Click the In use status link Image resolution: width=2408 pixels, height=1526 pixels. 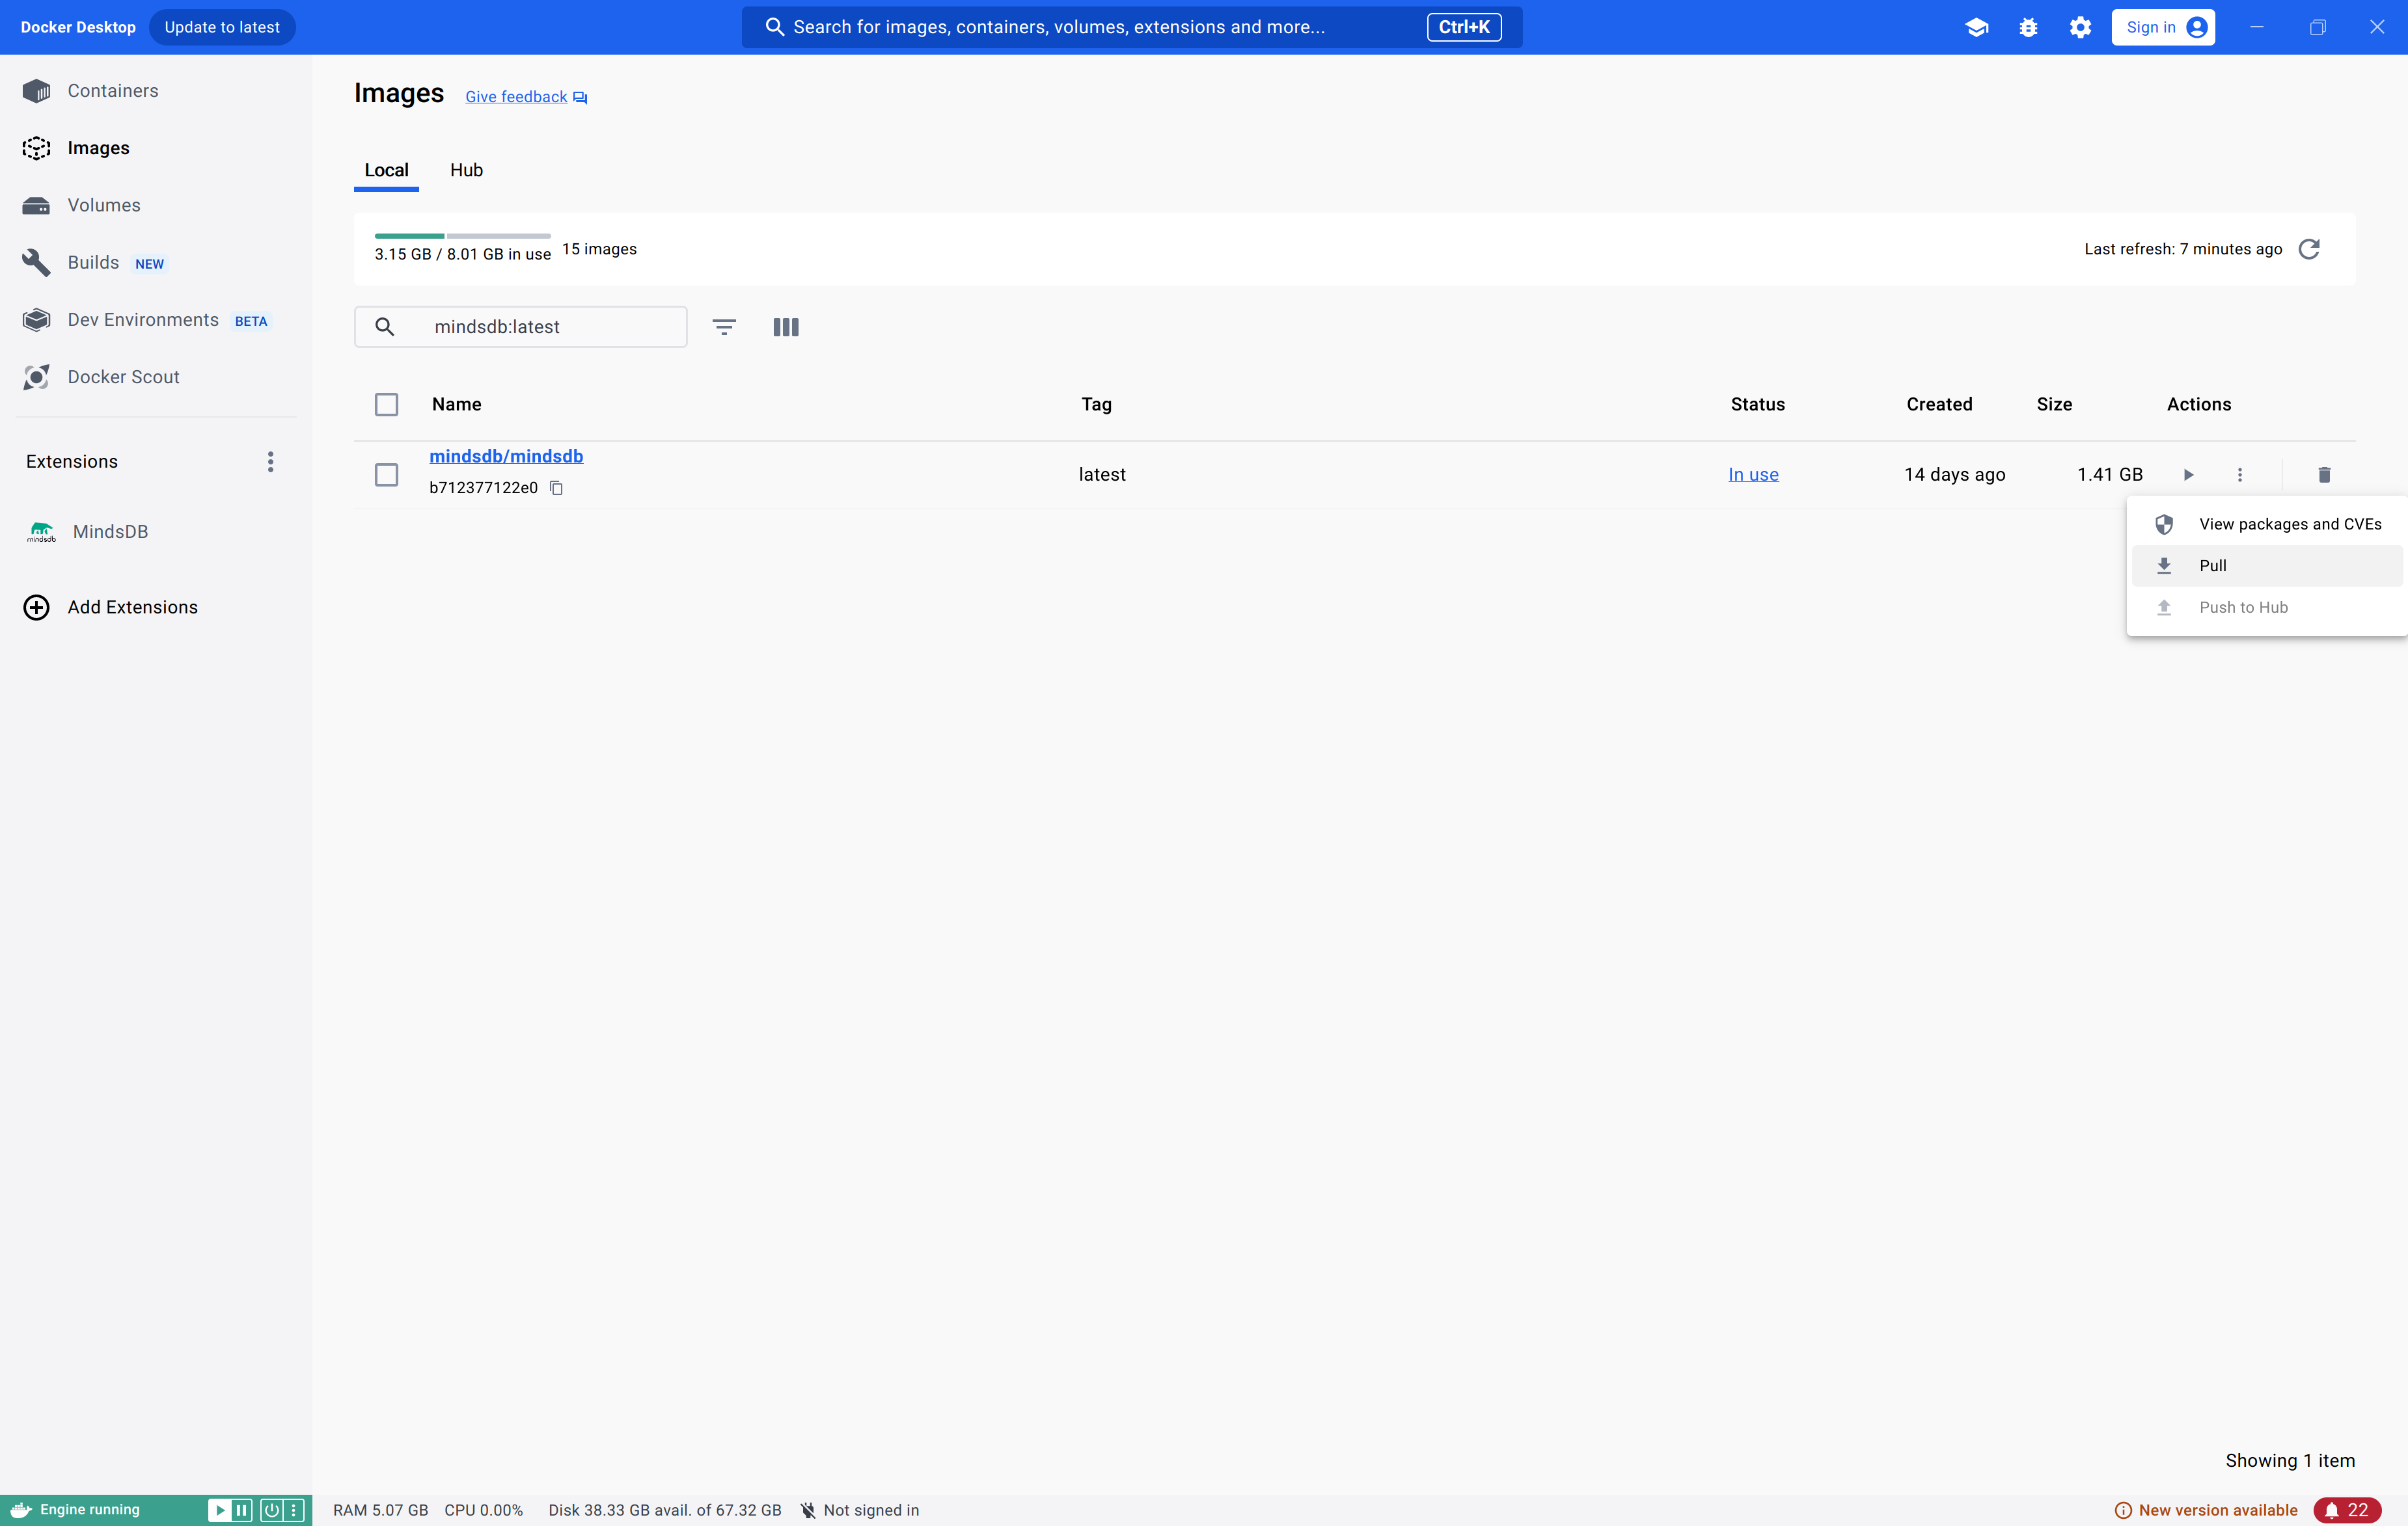click(1753, 475)
